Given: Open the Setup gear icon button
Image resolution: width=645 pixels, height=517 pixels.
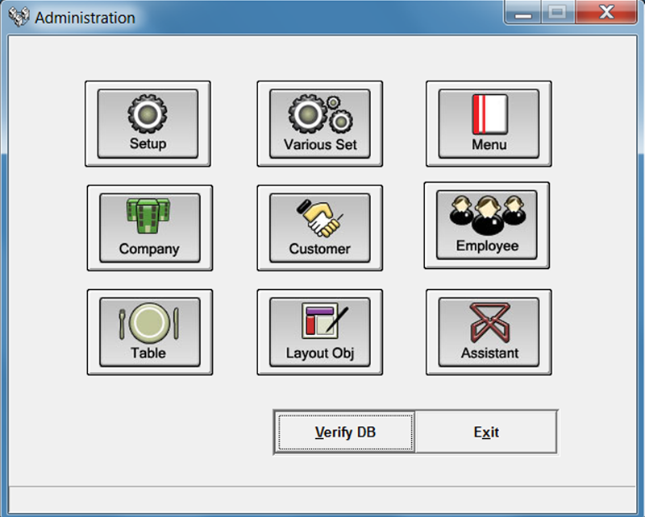Looking at the screenshot, I should [x=148, y=124].
